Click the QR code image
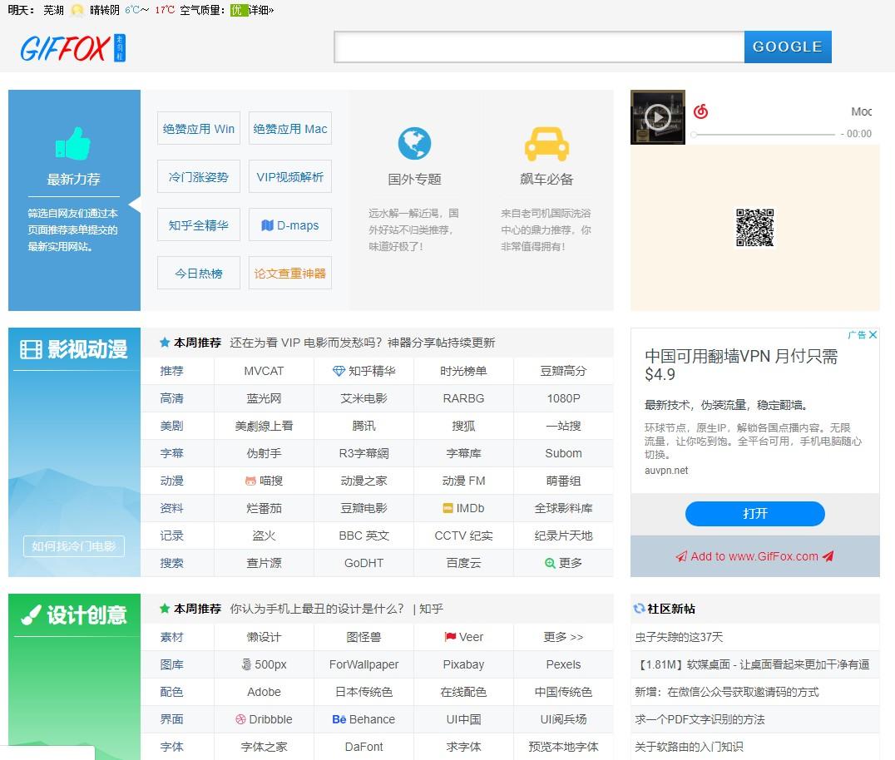The height and width of the screenshot is (760, 895). (x=754, y=228)
